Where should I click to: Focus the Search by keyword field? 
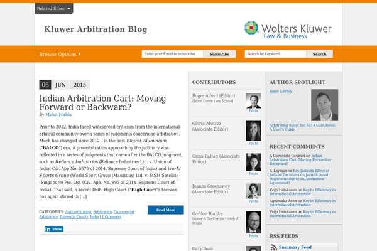pos(276,54)
